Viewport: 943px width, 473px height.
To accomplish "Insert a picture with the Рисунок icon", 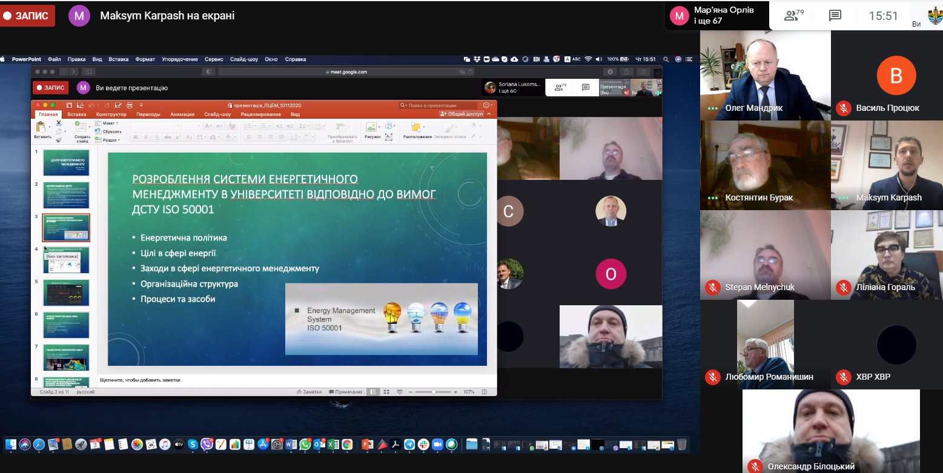I will coord(372,127).
